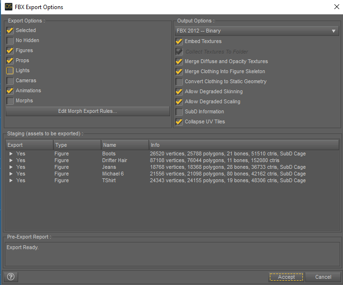Viewport: 343px width, 285px height.
Task: Toggle the Figures checkbox
Action: coord(10,50)
